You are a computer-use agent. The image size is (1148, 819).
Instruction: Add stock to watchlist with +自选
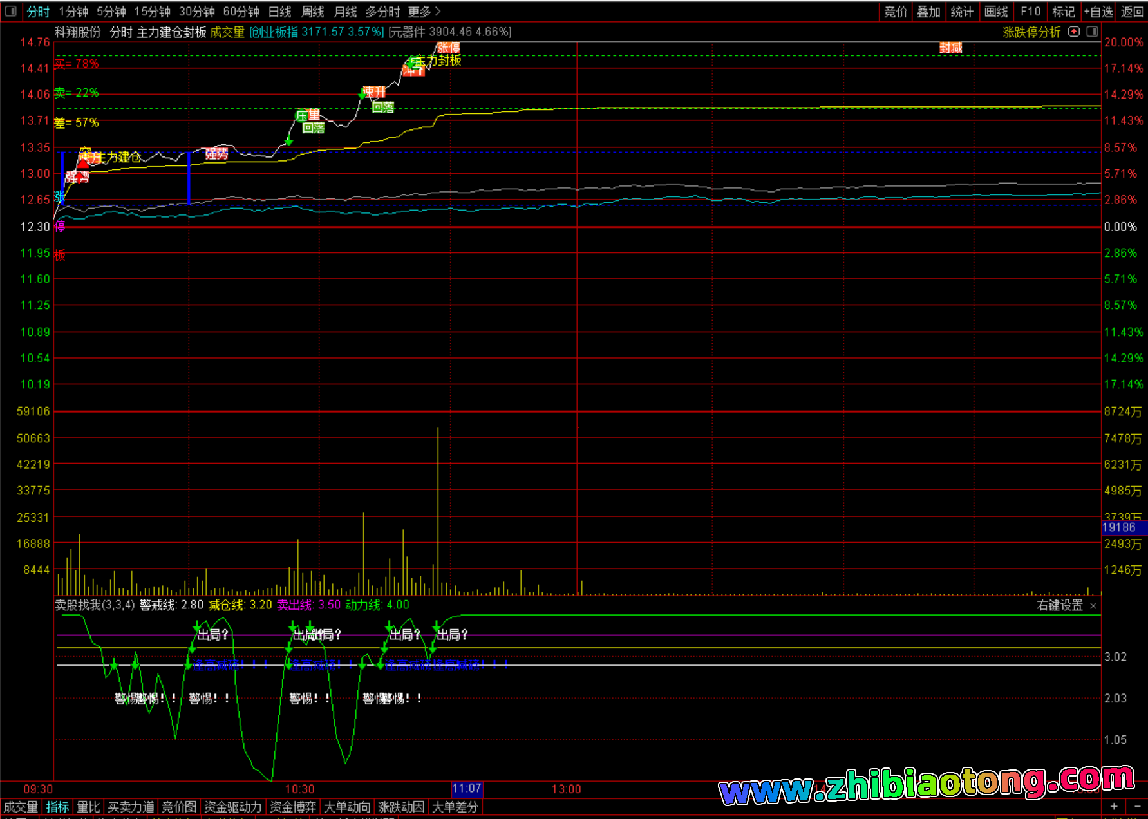tap(1098, 12)
